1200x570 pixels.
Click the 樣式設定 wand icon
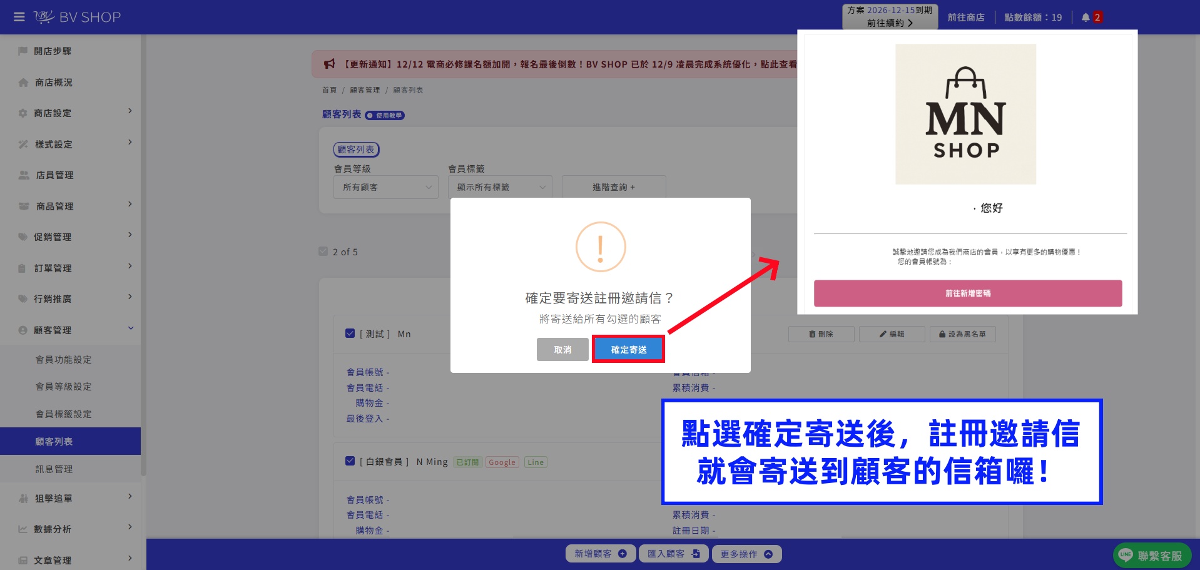coord(23,144)
